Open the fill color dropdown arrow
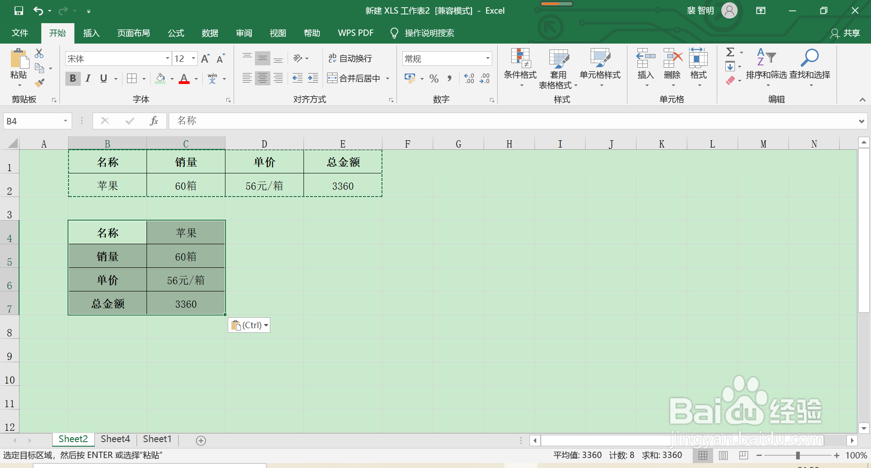Image resolution: width=871 pixels, height=468 pixels. (x=172, y=79)
